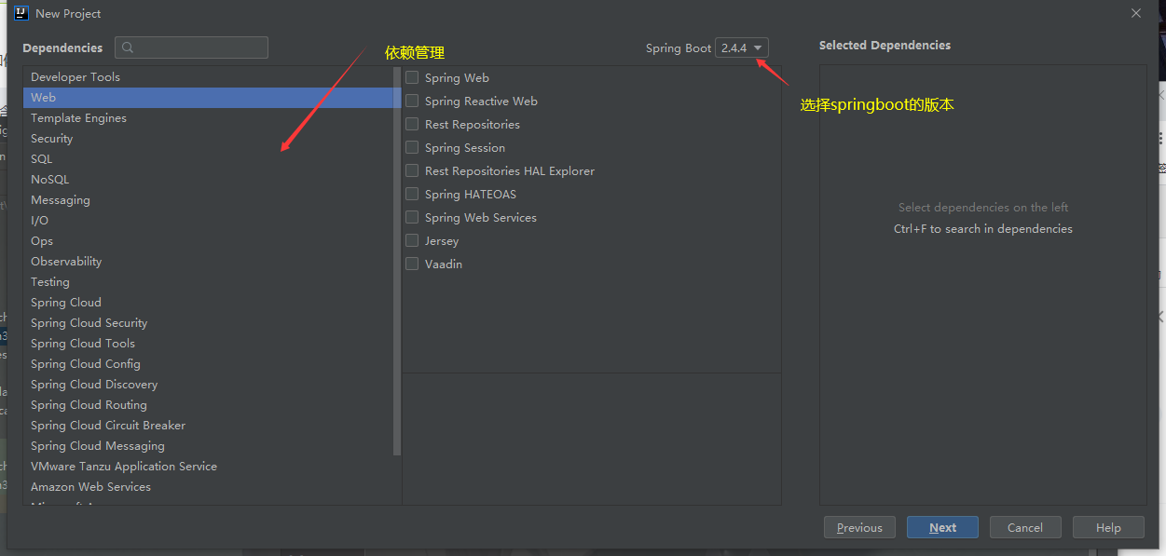Click the Vaadin label text
This screenshot has height=556, width=1166.
tap(444, 264)
